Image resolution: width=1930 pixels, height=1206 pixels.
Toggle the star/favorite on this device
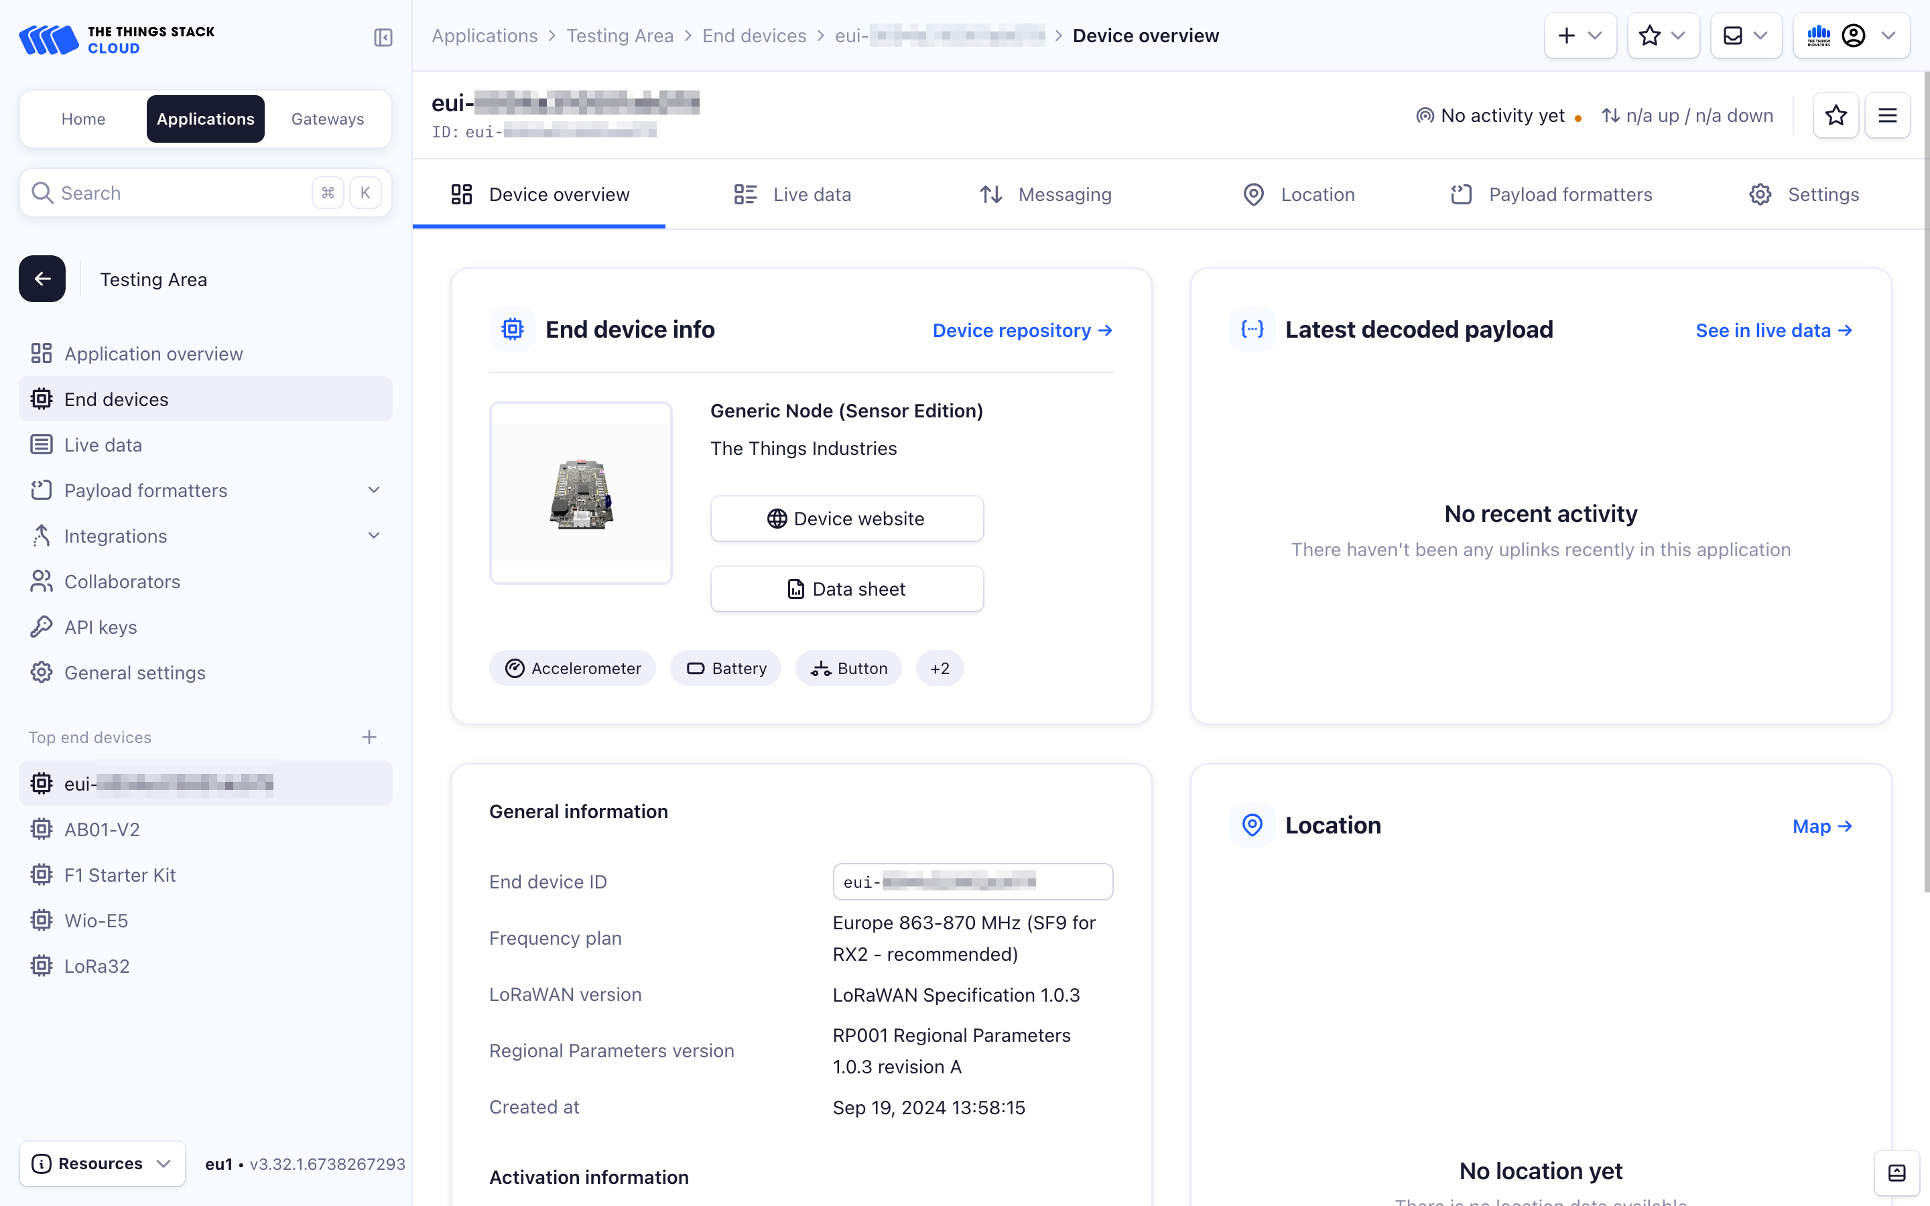1836,115
